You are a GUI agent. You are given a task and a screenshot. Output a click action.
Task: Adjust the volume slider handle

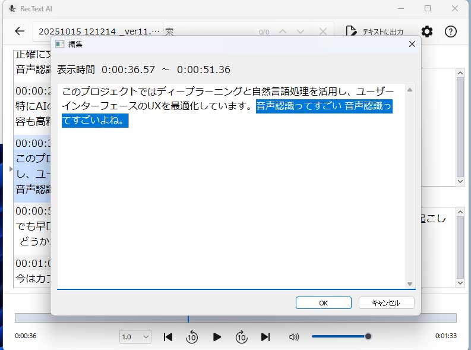click(x=368, y=336)
